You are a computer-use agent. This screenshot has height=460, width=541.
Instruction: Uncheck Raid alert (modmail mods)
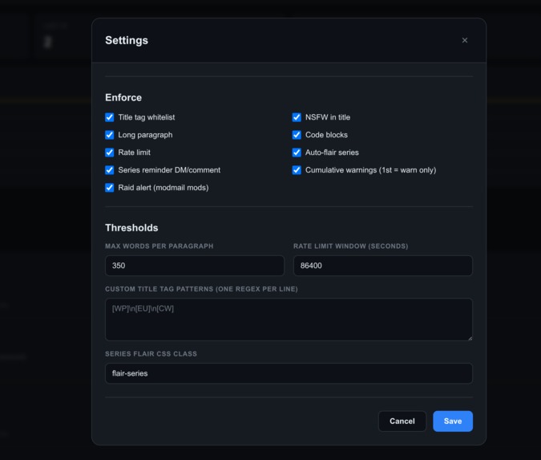109,188
